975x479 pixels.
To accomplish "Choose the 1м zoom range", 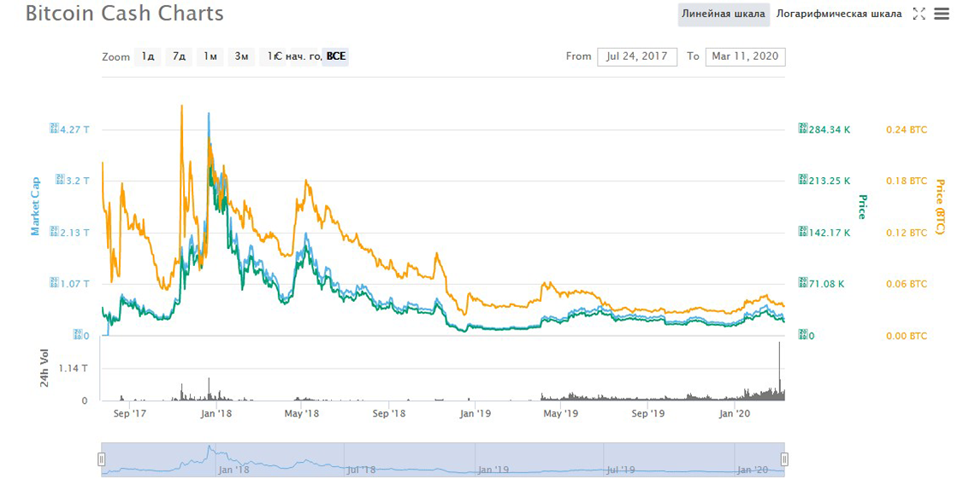I will tap(210, 56).
